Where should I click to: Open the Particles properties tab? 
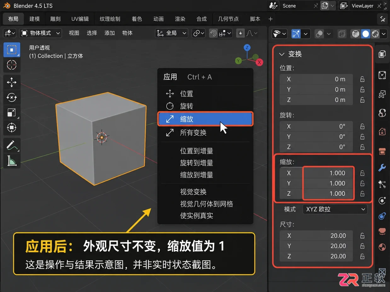[x=382, y=184]
